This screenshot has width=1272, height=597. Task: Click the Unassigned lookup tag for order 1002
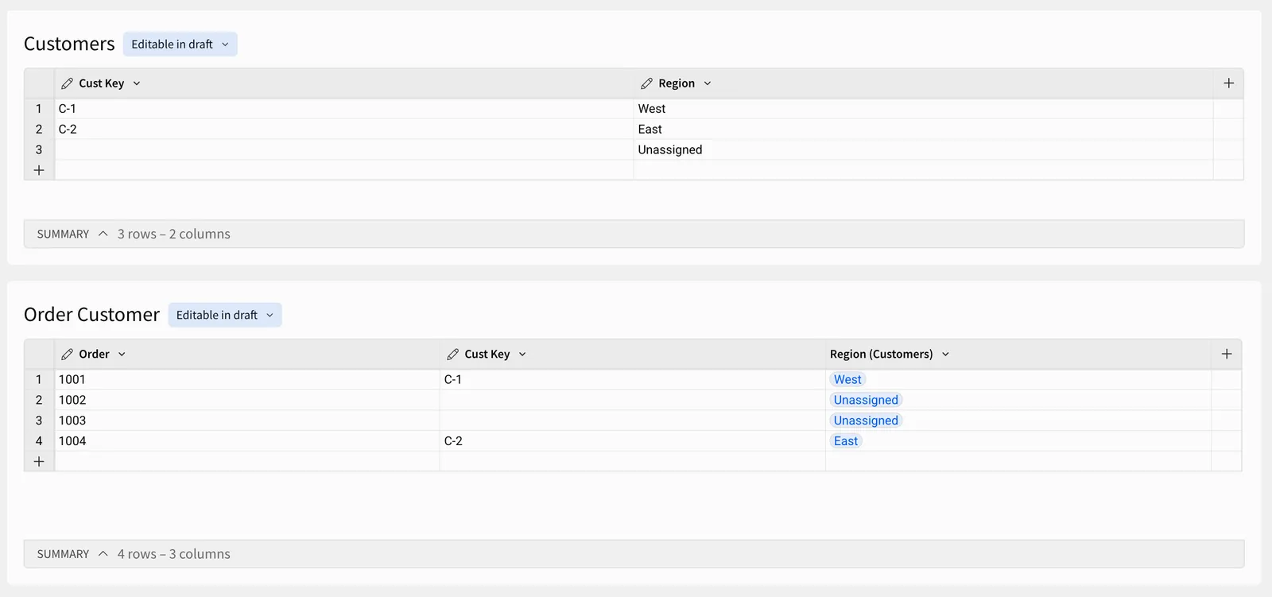click(866, 401)
